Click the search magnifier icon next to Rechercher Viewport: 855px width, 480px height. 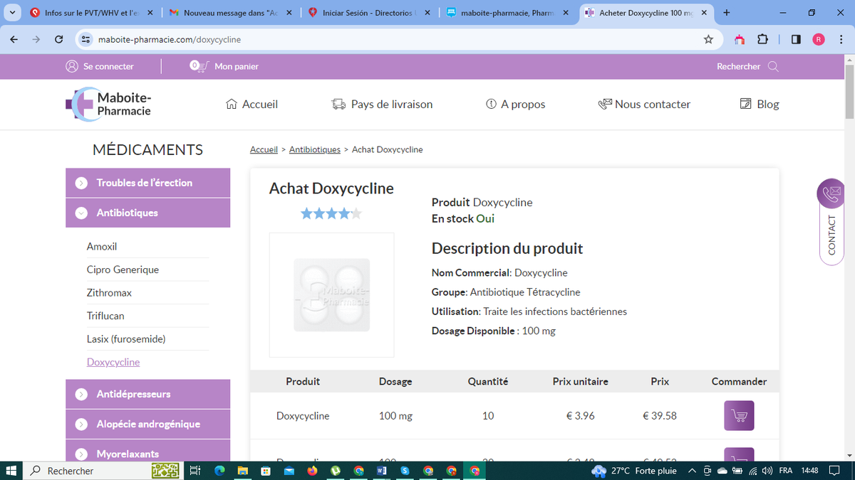(x=773, y=66)
